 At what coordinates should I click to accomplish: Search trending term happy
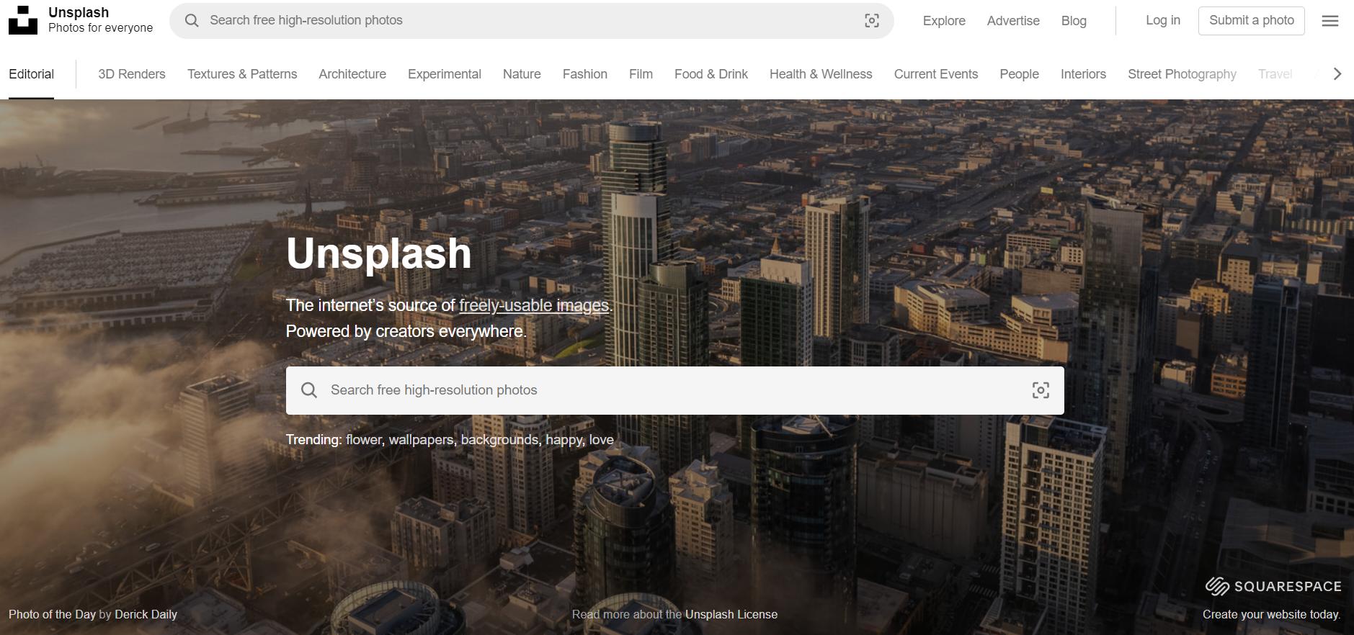(564, 440)
